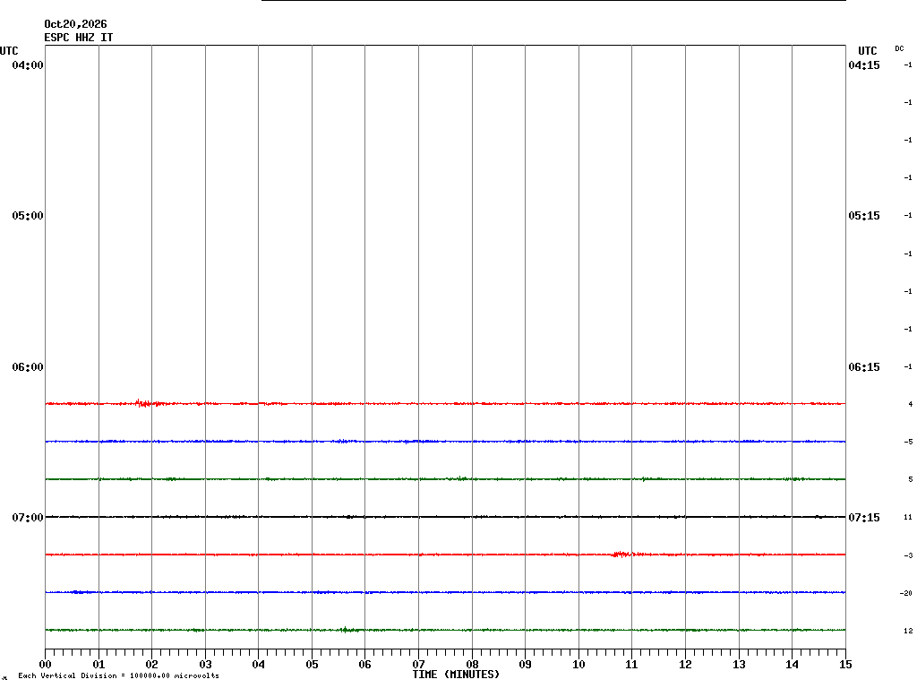
Task: Click minute label 11 on the time axis
Action: [x=631, y=665]
